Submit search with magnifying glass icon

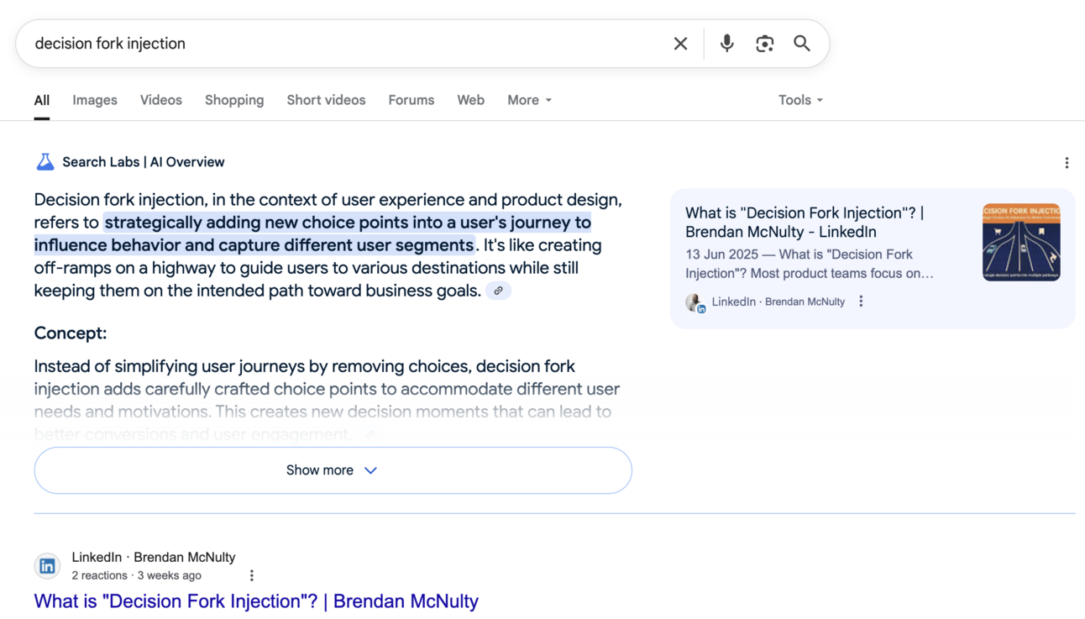point(802,44)
